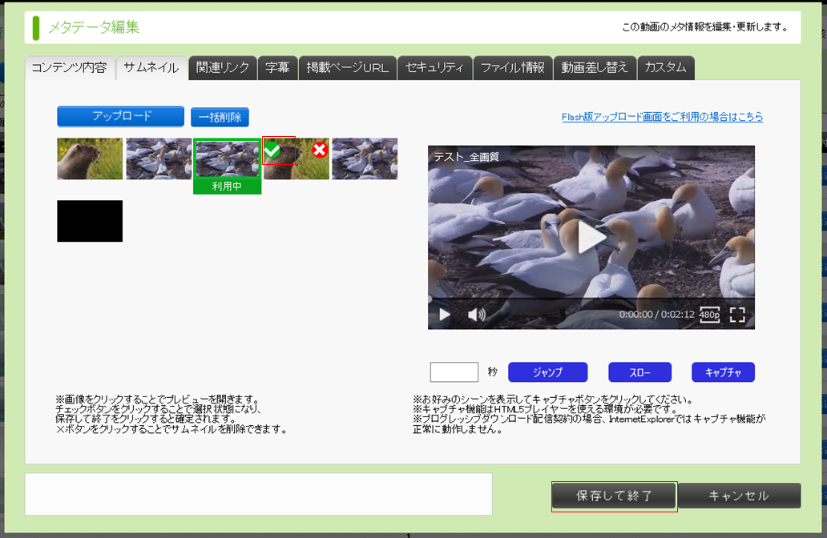Select the black thumbnail image
Screen dimensions: 827x538
coord(90,221)
